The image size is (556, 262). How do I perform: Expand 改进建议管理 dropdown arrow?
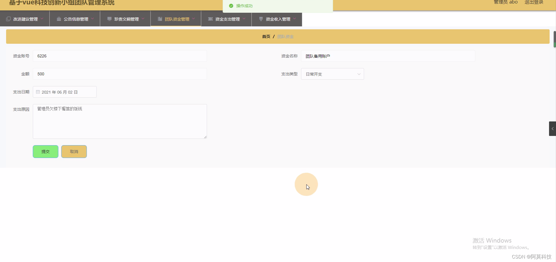(42, 19)
